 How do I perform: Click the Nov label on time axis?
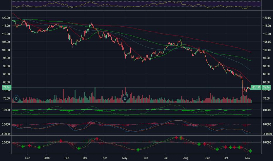[248, 158]
